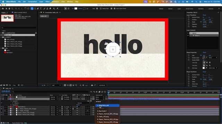
Task: Click Reset next to Shape Transform
Action: 204,72
